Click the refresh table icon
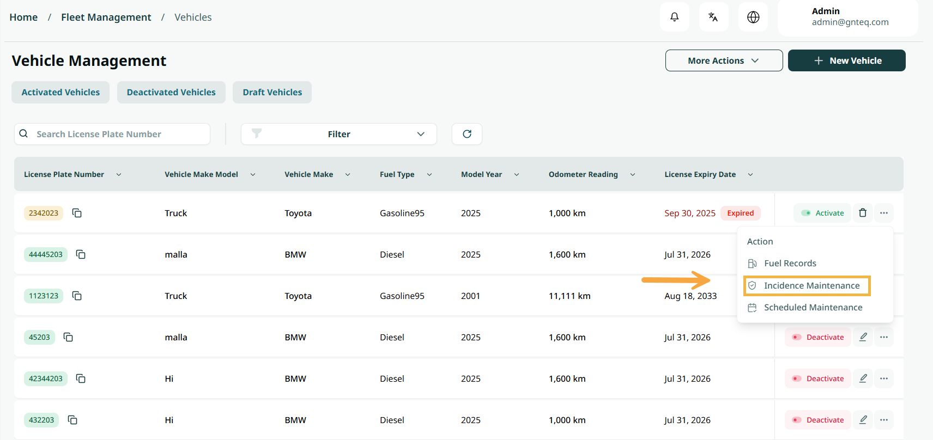933x440 pixels. pos(467,134)
